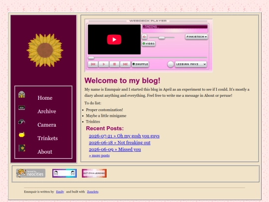Mute the Webdeck player volume

pyautogui.click(x=144, y=37)
